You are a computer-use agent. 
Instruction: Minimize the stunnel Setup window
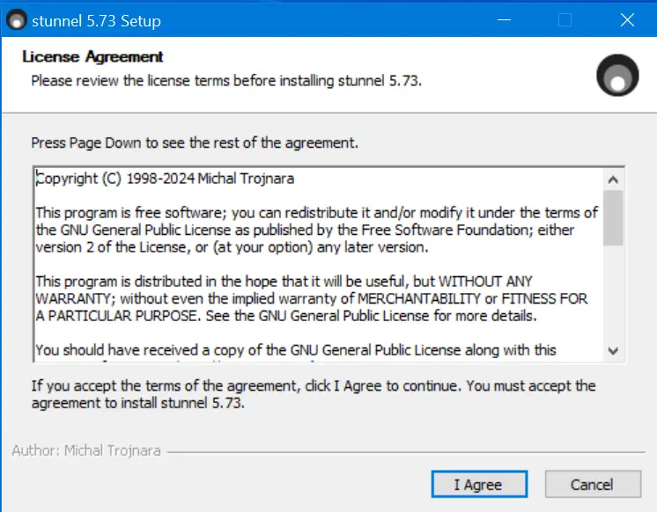[x=504, y=19]
